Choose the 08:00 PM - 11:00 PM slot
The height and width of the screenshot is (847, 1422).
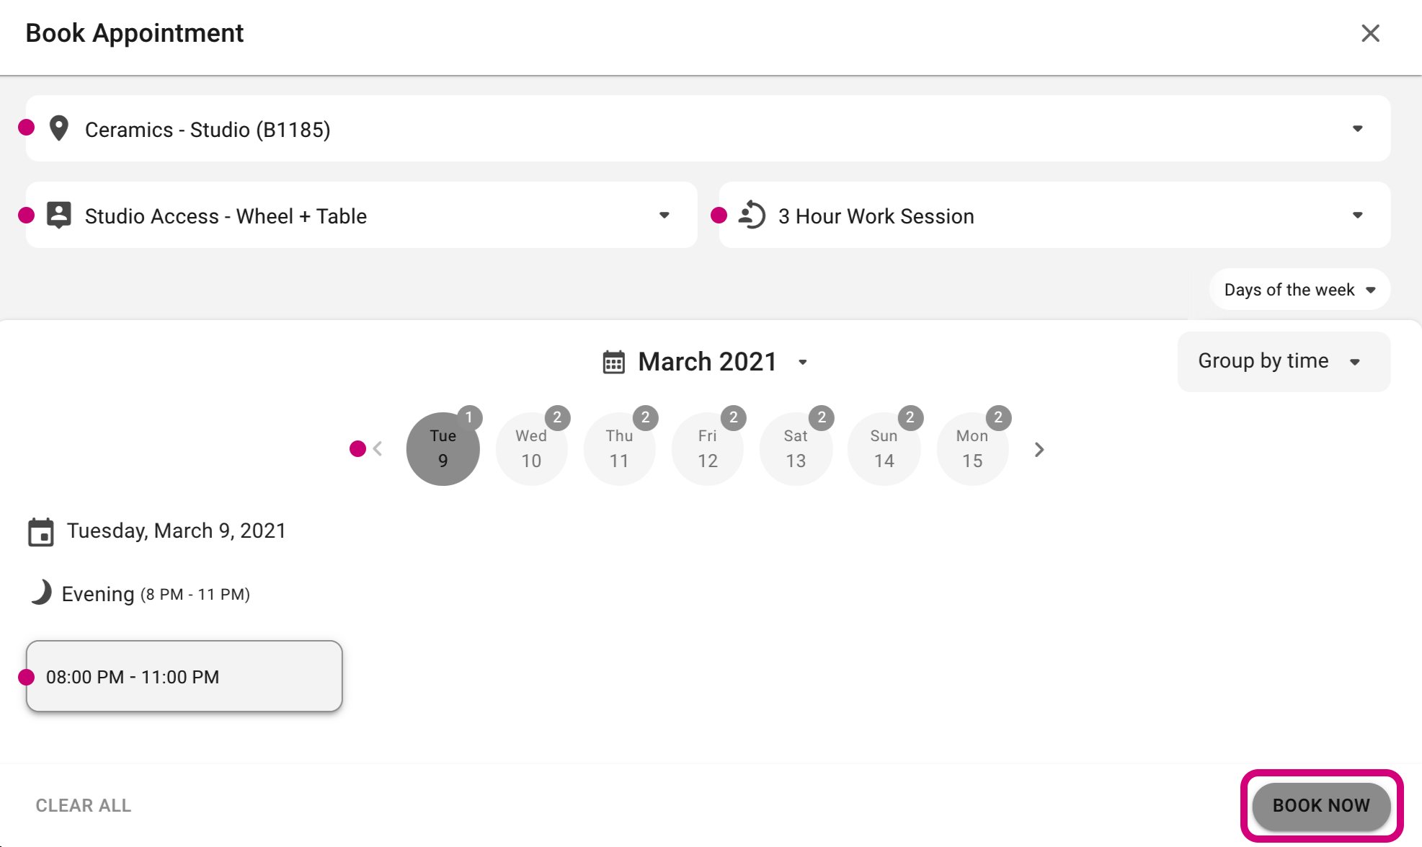[184, 676]
